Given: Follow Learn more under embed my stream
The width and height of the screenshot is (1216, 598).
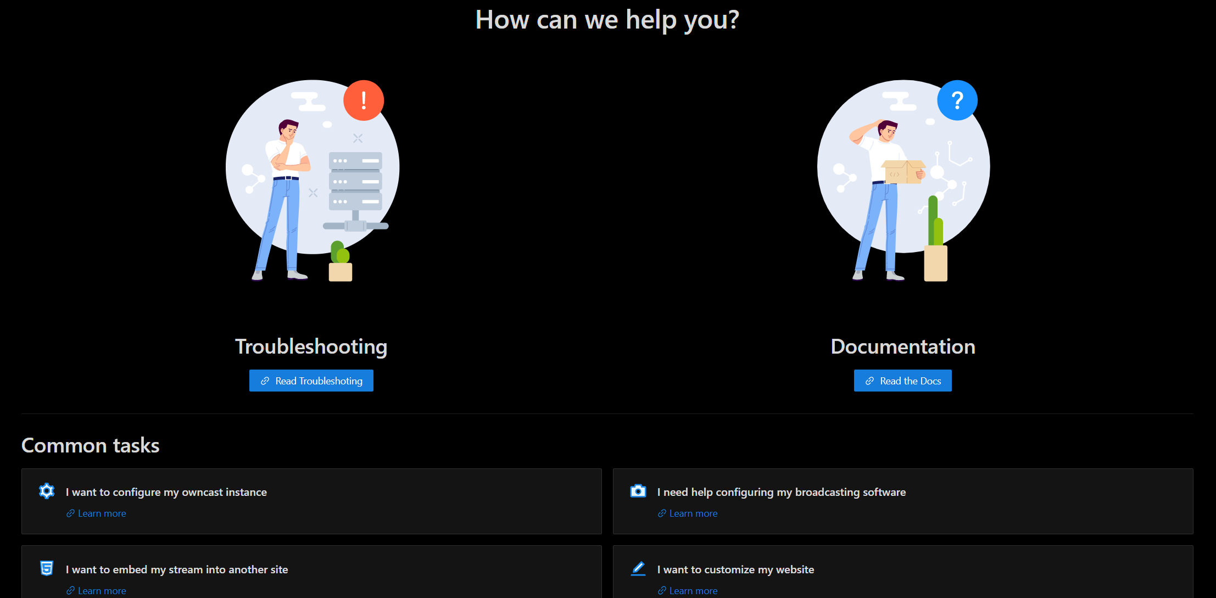Looking at the screenshot, I should point(102,591).
